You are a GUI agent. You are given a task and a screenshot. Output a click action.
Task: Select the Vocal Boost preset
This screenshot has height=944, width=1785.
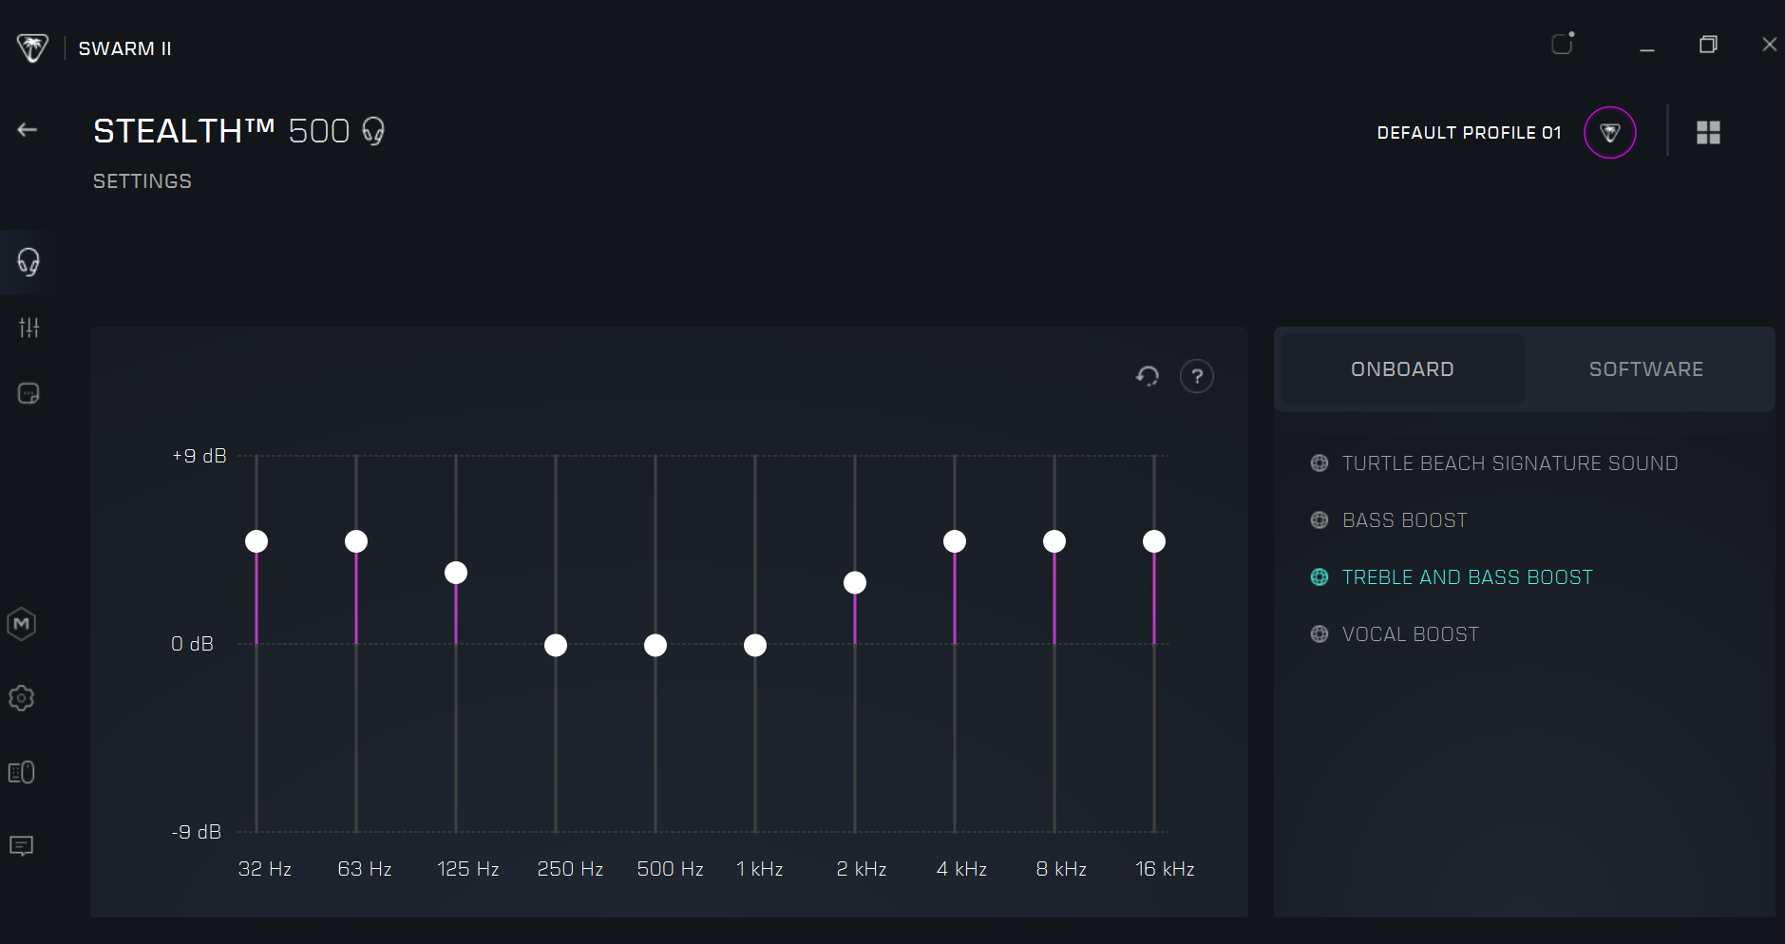tap(1410, 634)
